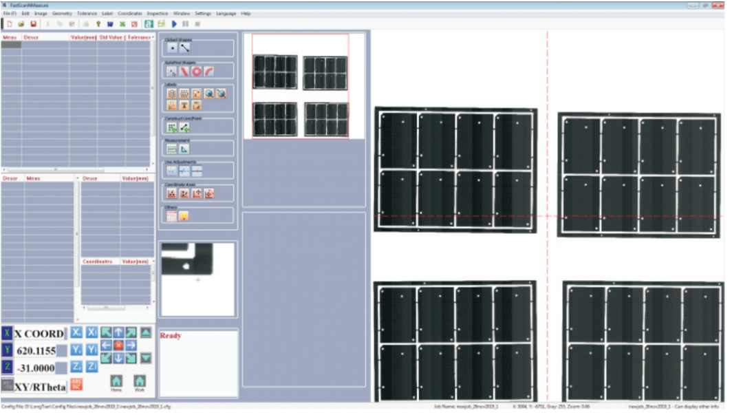Click the text 'T' label tool
This screenshot has width=743, height=415.
pyautogui.click(x=184, y=105)
